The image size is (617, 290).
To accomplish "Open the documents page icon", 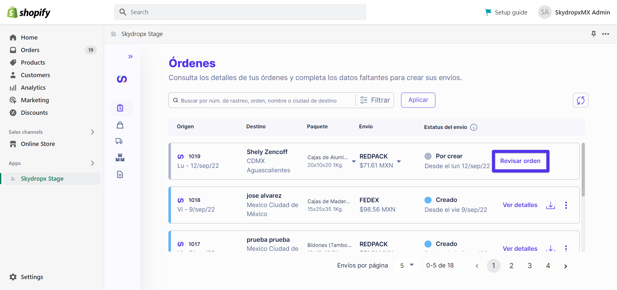I will (120, 175).
